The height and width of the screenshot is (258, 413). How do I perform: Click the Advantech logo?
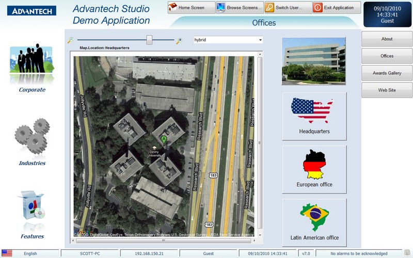point(31,11)
